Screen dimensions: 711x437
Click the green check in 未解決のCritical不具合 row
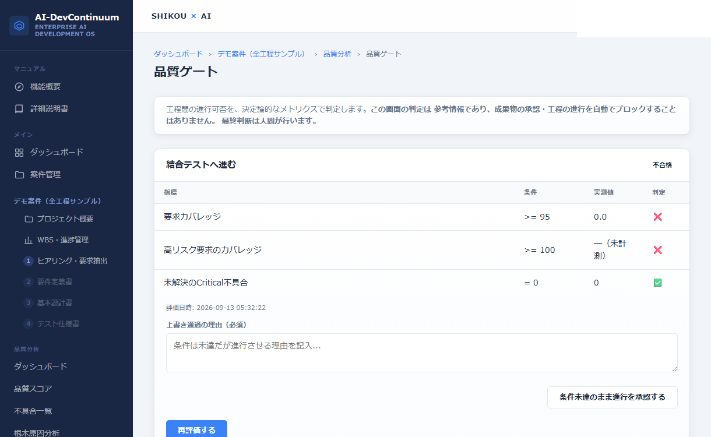(658, 283)
